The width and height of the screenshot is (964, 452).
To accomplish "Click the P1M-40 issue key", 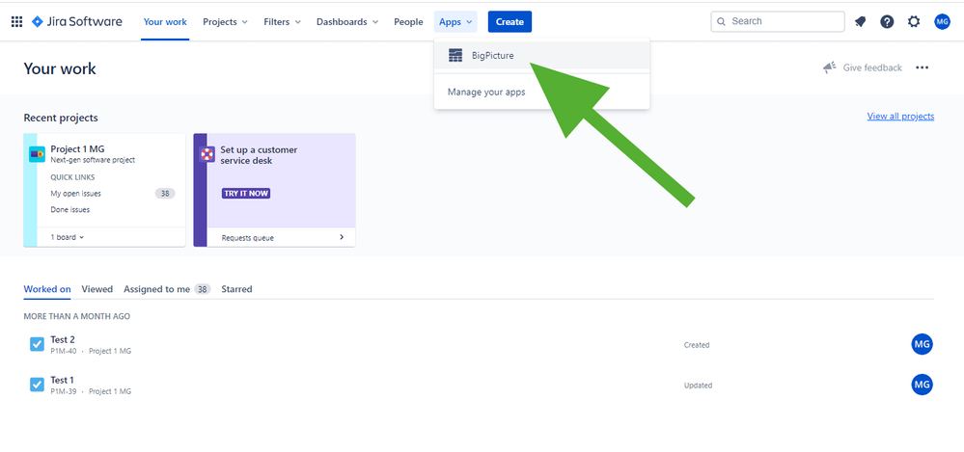I will 64,351.
